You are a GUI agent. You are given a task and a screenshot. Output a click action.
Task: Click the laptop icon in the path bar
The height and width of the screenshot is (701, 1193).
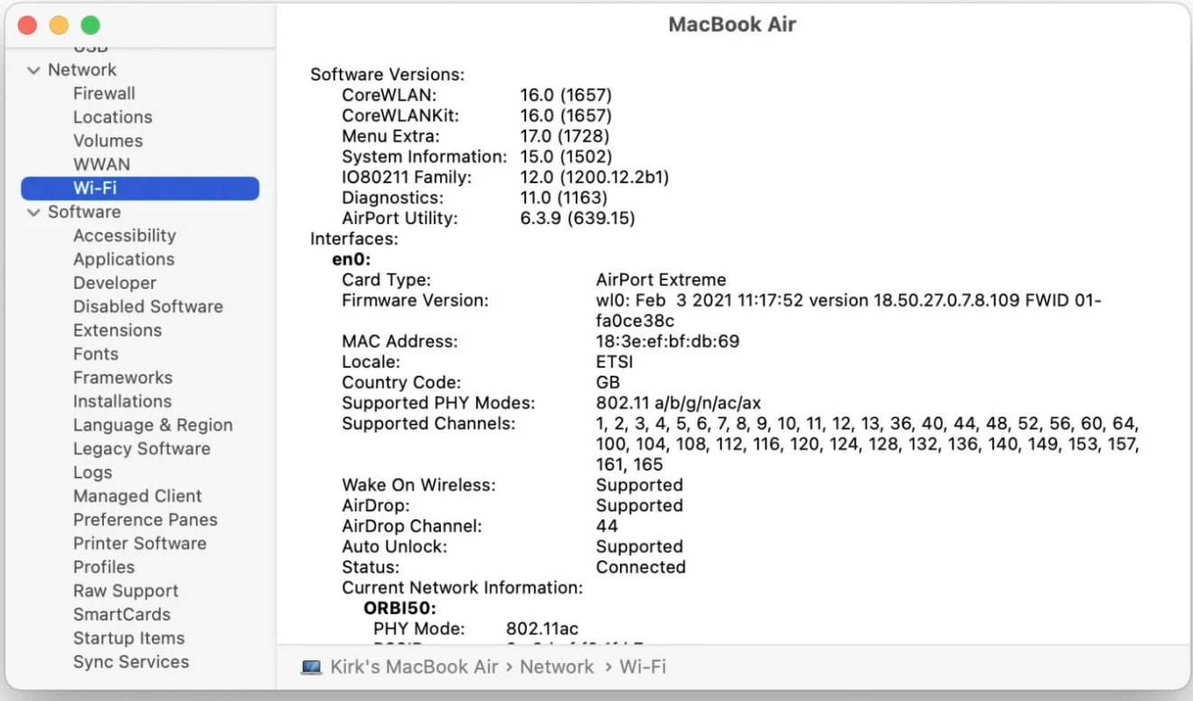pyautogui.click(x=311, y=668)
